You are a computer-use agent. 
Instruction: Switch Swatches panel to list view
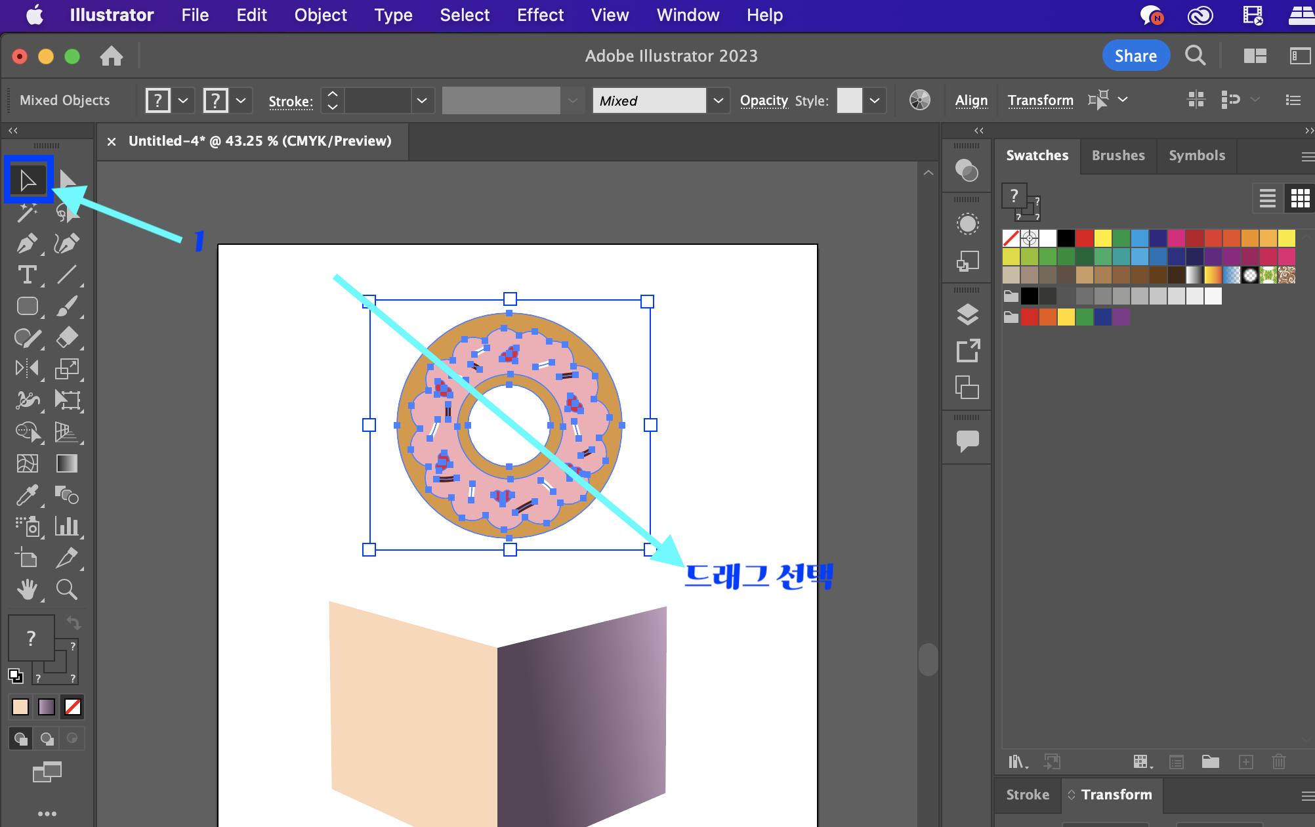(1268, 198)
